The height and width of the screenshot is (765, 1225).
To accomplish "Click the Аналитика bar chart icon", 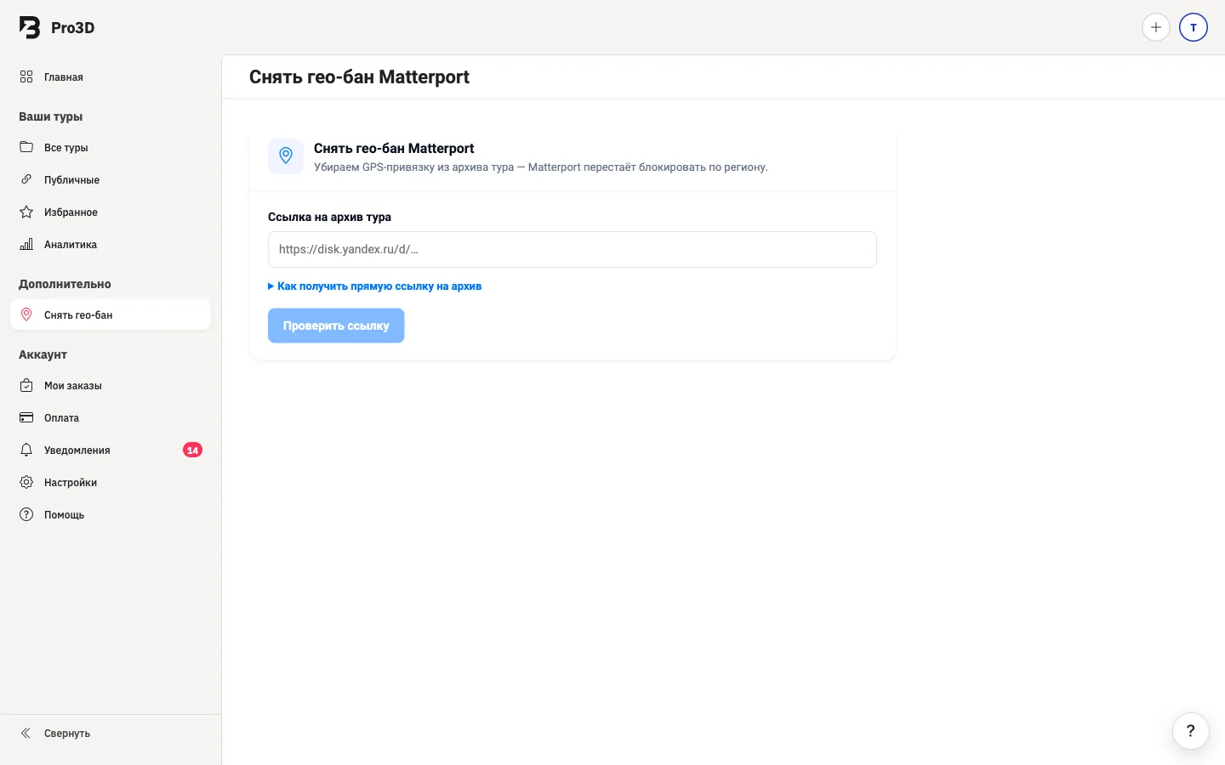I will [x=26, y=244].
